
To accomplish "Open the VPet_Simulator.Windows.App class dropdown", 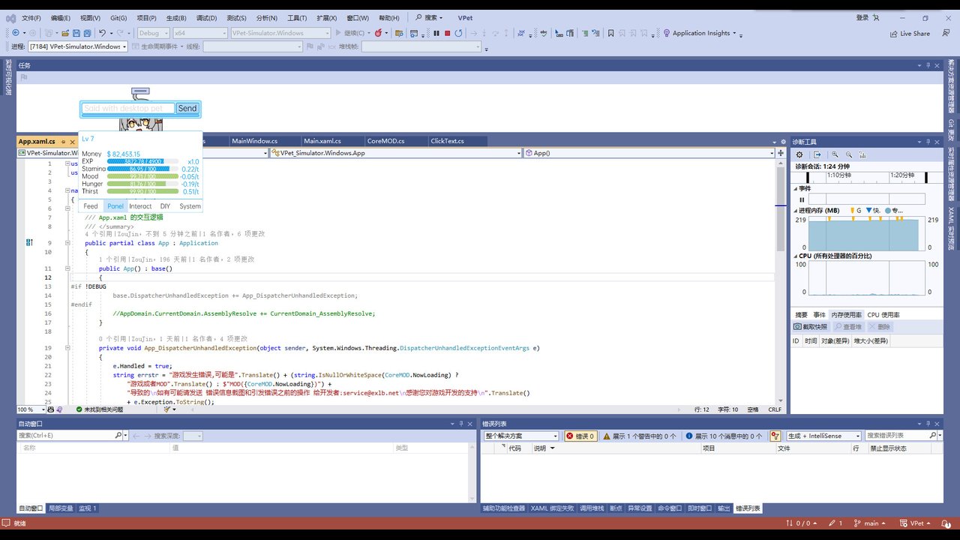I will (395, 153).
